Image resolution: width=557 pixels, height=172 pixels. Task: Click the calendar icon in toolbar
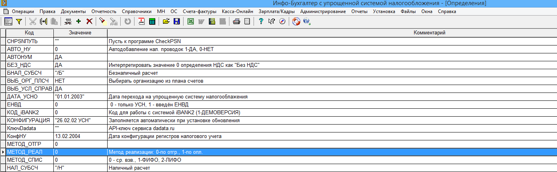[141, 22]
